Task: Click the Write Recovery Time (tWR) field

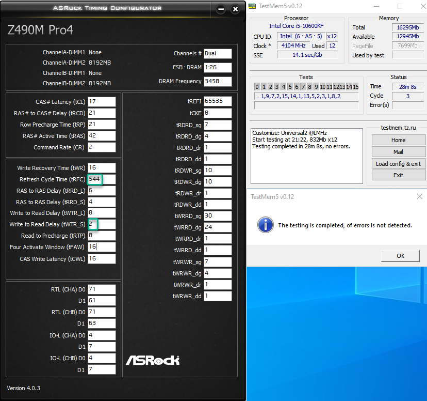Action: 102,168
